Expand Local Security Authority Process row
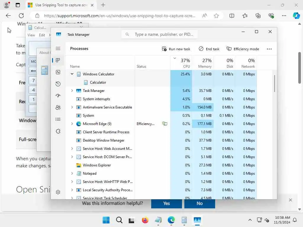 [72, 190]
